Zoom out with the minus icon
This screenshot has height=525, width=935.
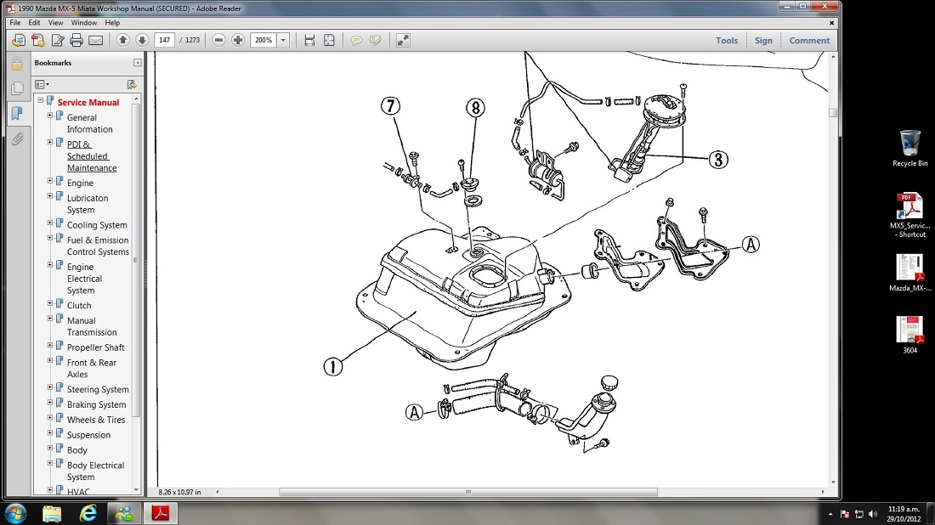point(218,40)
